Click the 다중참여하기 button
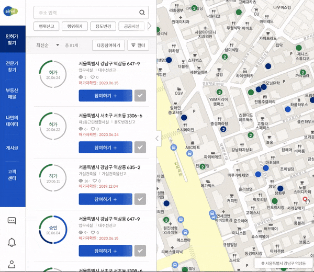The height and width of the screenshot is (272, 314). (x=108, y=45)
